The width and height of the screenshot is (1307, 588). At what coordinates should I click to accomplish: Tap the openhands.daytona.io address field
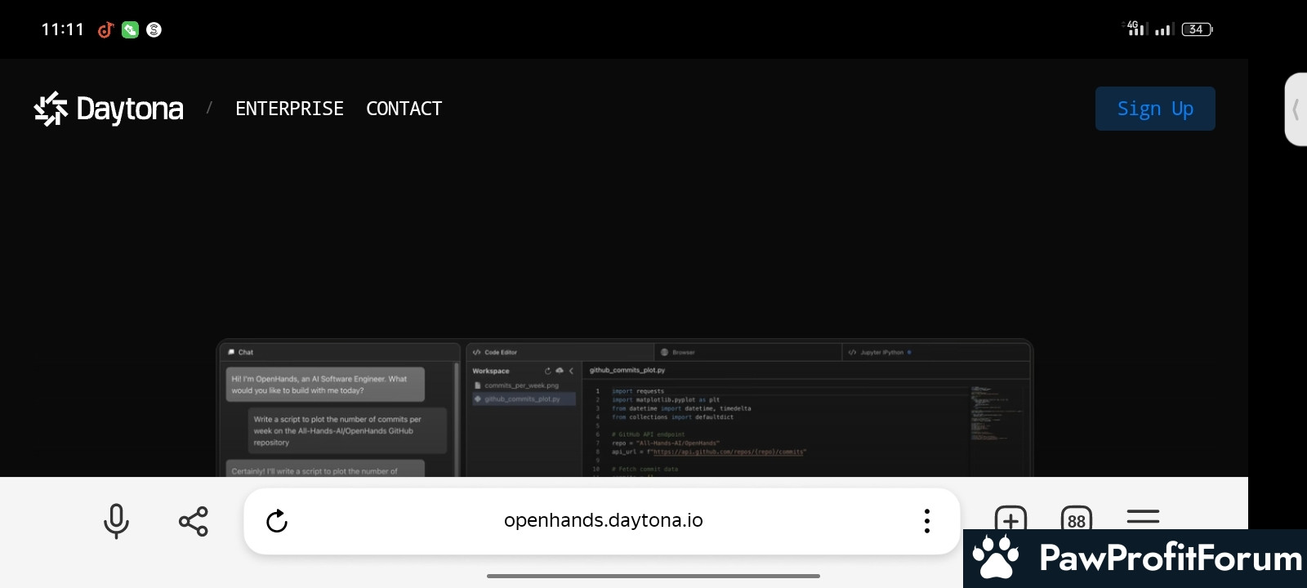point(603,520)
